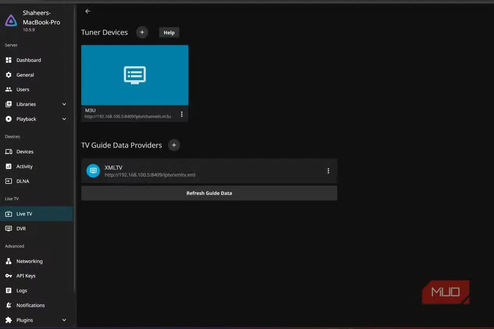
Task: Go to the Networking settings label
Action: point(29,261)
